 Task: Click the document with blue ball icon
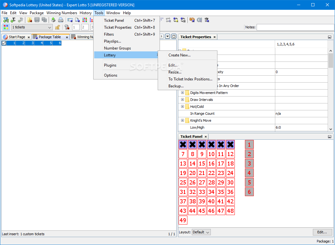click(77, 20)
